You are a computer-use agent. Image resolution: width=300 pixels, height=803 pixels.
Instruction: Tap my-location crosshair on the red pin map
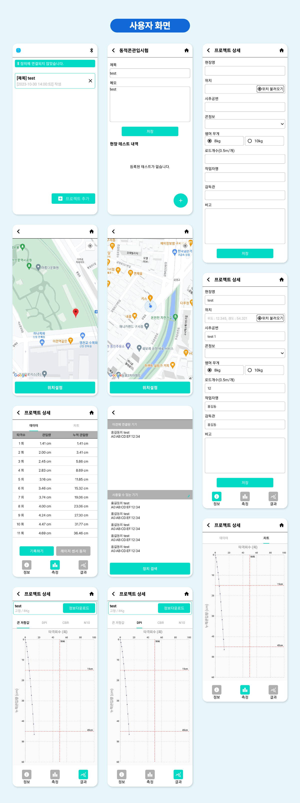click(90, 246)
